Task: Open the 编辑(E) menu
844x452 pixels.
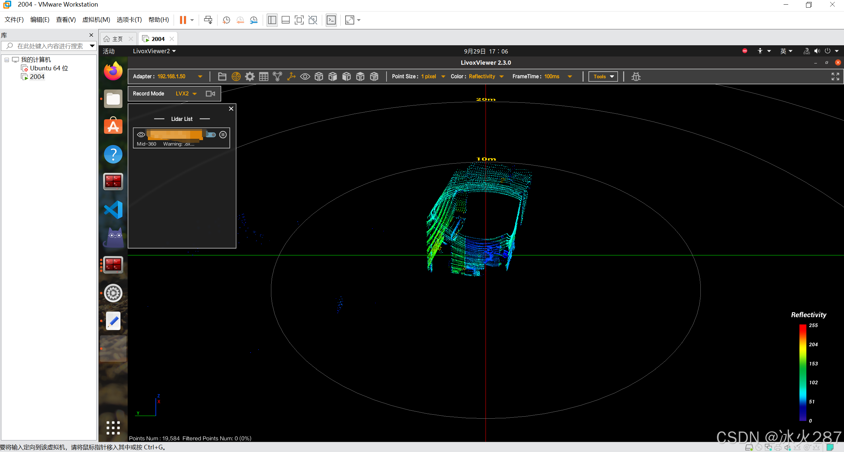Action: [40, 20]
